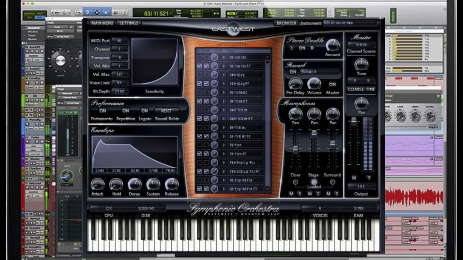Click the Stereo Double Amount knob

click(x=332, y=45)
